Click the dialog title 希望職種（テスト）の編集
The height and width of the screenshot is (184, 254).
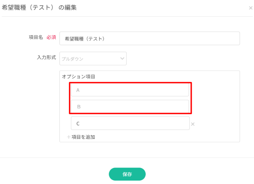click(x=39, y=7)
